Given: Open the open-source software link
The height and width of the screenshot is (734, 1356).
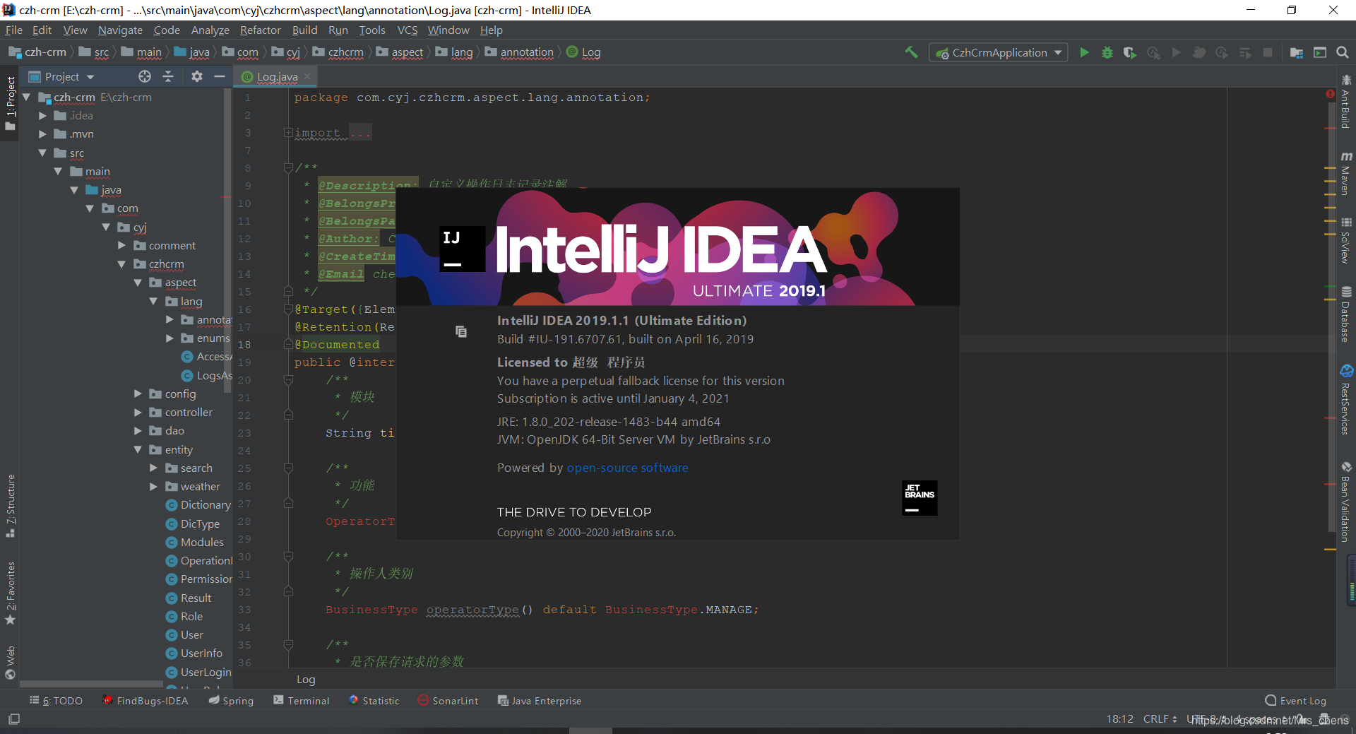Looking at the screenshot, I should [x=627, y=468].
